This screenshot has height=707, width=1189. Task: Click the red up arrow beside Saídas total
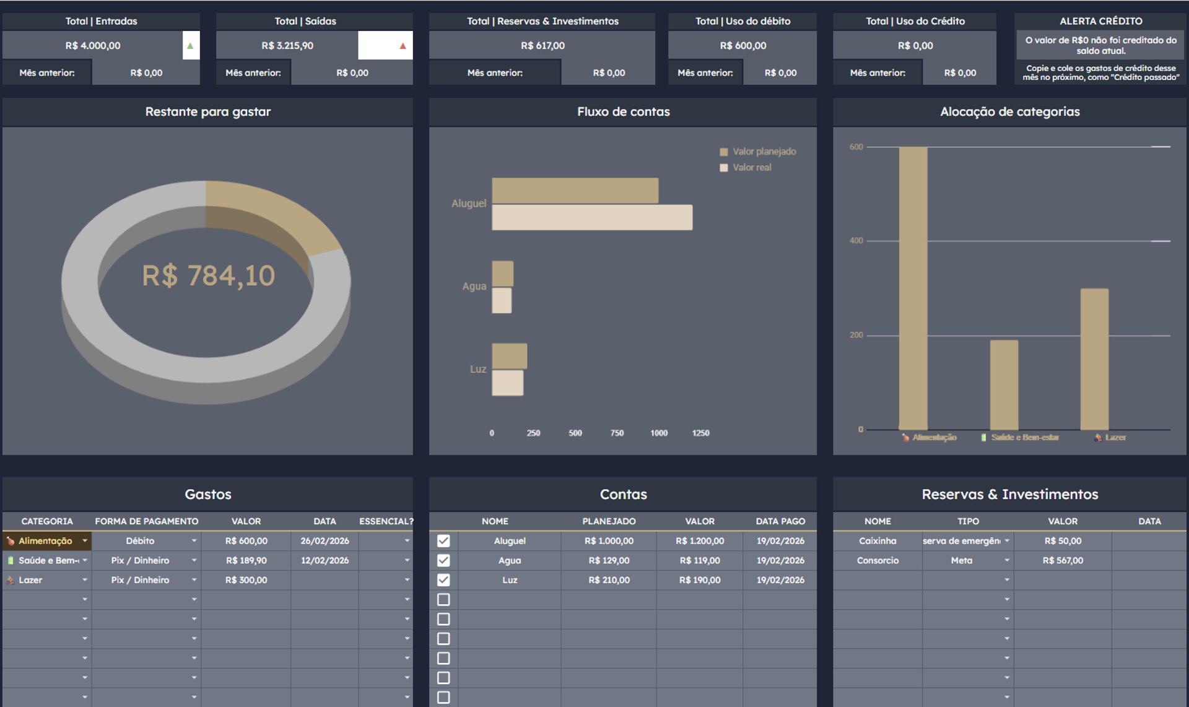pos(403,46)
